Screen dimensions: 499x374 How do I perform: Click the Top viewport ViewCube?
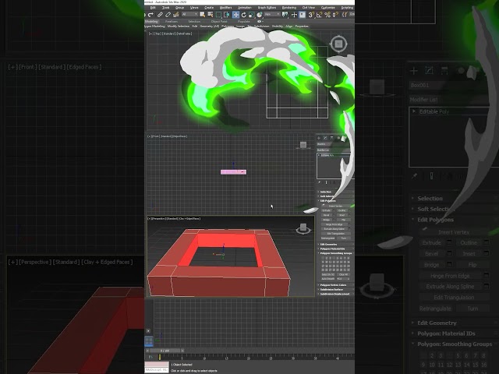338,44
